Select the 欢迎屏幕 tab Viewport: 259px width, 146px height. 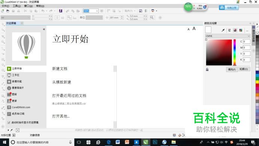click(11, 23)
